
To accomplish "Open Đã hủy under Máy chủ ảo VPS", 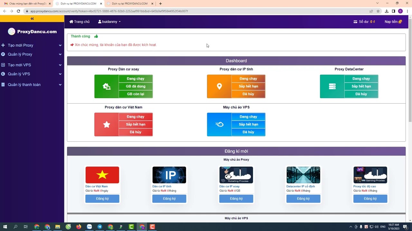I will pos(248,132).
